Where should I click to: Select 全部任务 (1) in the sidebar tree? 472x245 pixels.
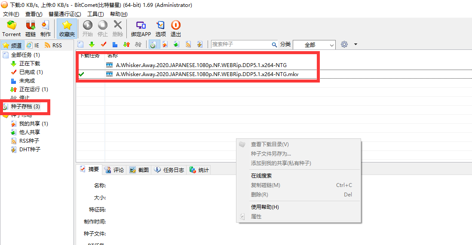point(25,55)
